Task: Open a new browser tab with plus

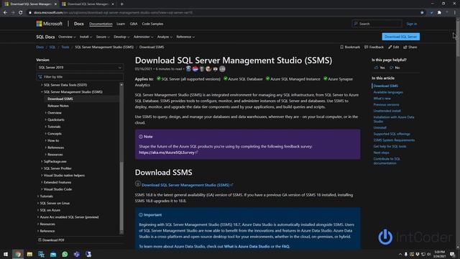Action: (121, 4)
